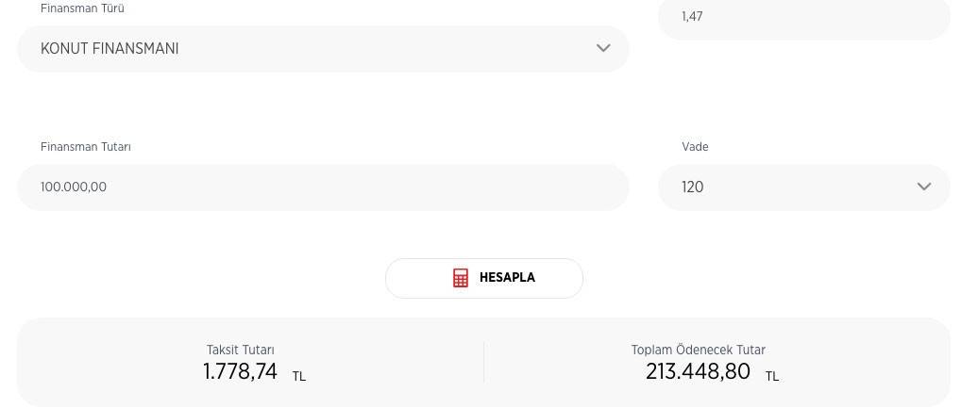Click the 1.778,74 installment amount
The width and height of the screenshot is (978, 408).
240,372
